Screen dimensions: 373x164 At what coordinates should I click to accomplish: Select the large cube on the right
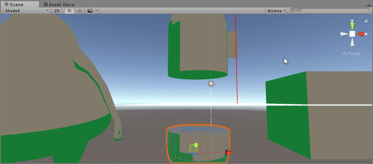pos(319,115)
